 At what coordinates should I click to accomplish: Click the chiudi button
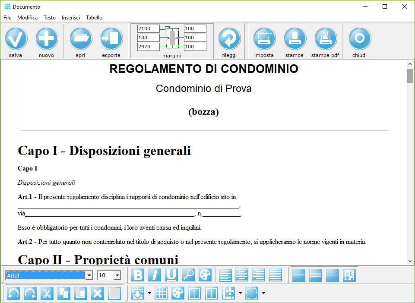tap(359, 39)
